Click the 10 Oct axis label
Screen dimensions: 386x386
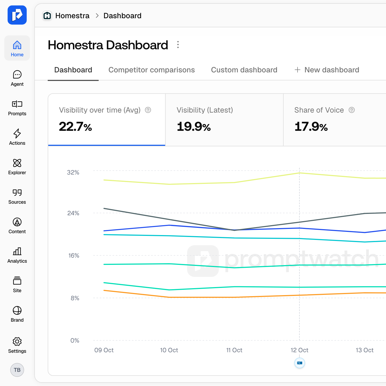pos(169,350)
